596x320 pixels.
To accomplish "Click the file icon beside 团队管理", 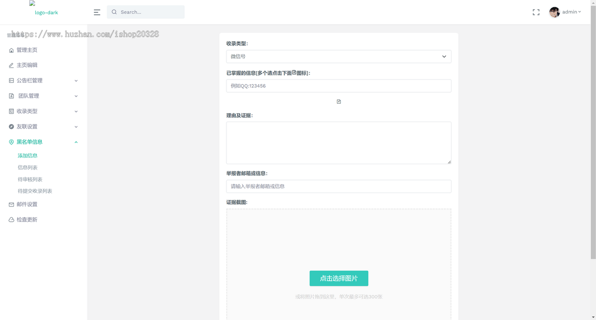I will (11, 96).
